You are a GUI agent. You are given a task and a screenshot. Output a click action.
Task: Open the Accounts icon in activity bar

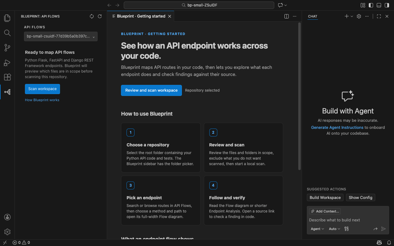pos(7,217)
